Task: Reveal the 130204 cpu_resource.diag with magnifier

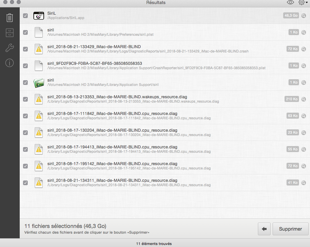Action: pos(303,132)
